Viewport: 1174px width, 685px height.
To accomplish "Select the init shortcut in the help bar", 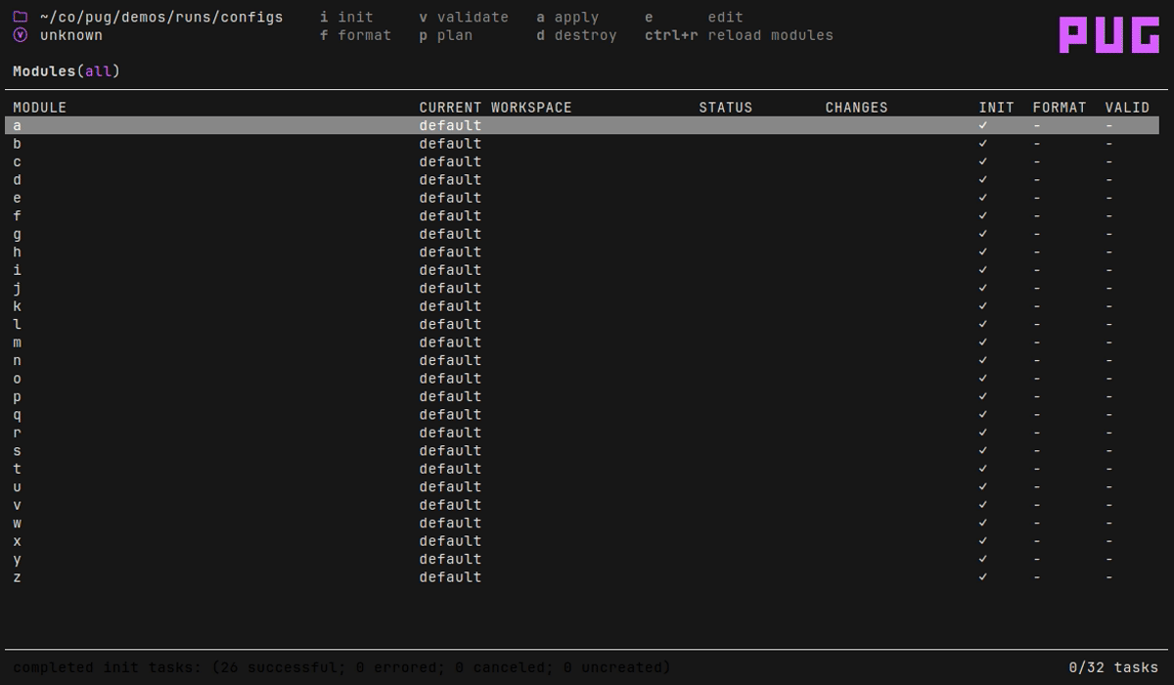I will pos(347,17).
